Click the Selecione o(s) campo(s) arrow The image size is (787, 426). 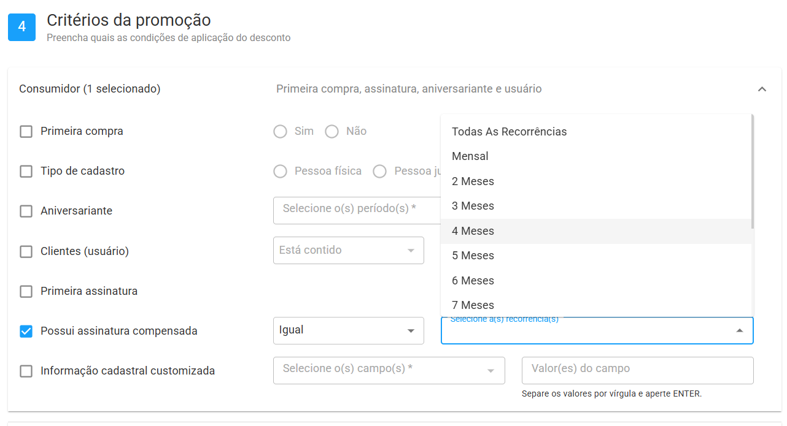tap(490, 371)
